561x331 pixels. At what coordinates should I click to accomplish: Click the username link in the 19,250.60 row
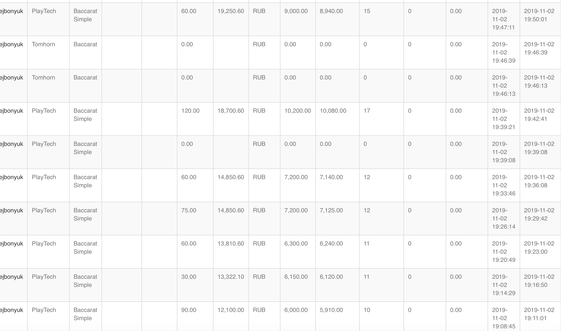11,11
